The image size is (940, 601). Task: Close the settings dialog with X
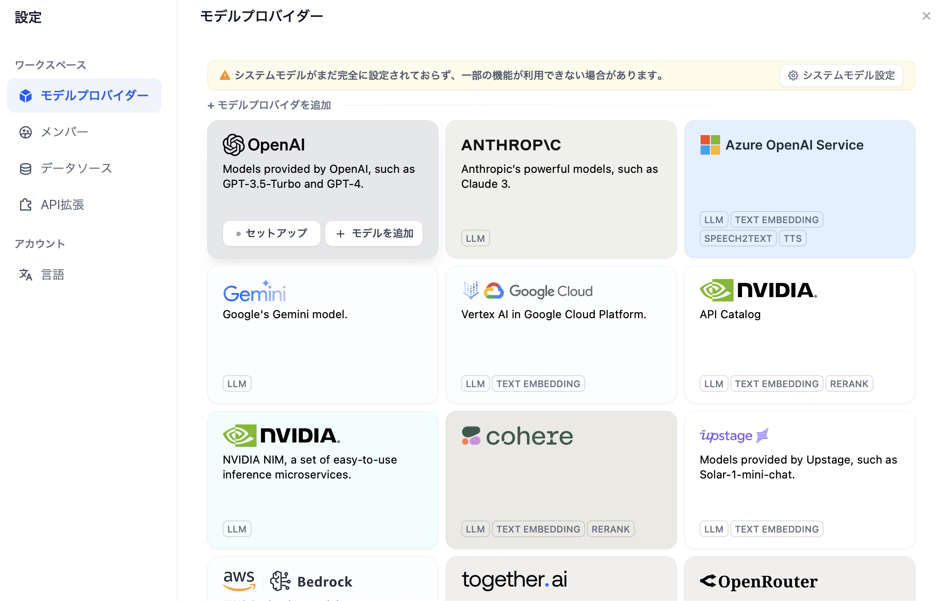pyautogui.click(x=926, y=16)
